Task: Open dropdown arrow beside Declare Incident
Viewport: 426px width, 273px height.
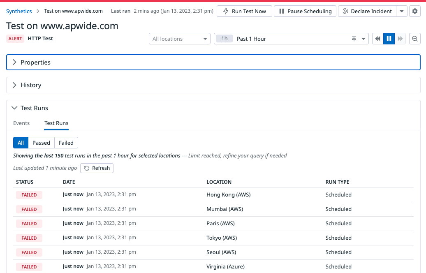Action: pos(402,11)
